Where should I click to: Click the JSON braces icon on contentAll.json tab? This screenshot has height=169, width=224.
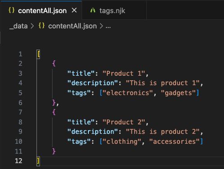click(12, 10)
